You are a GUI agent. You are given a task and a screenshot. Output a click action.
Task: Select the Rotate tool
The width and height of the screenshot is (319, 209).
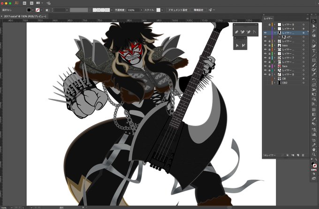314,80
